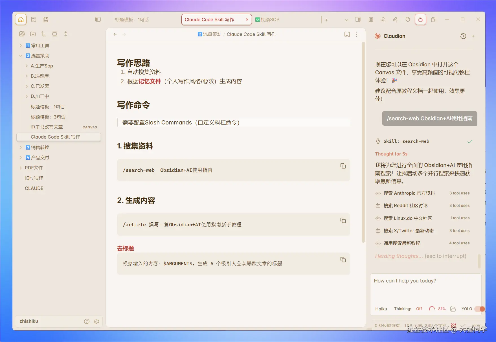Click the 81% context usage indicator
The width and height of the screenshot is (496, 342).
pos(437,309)
